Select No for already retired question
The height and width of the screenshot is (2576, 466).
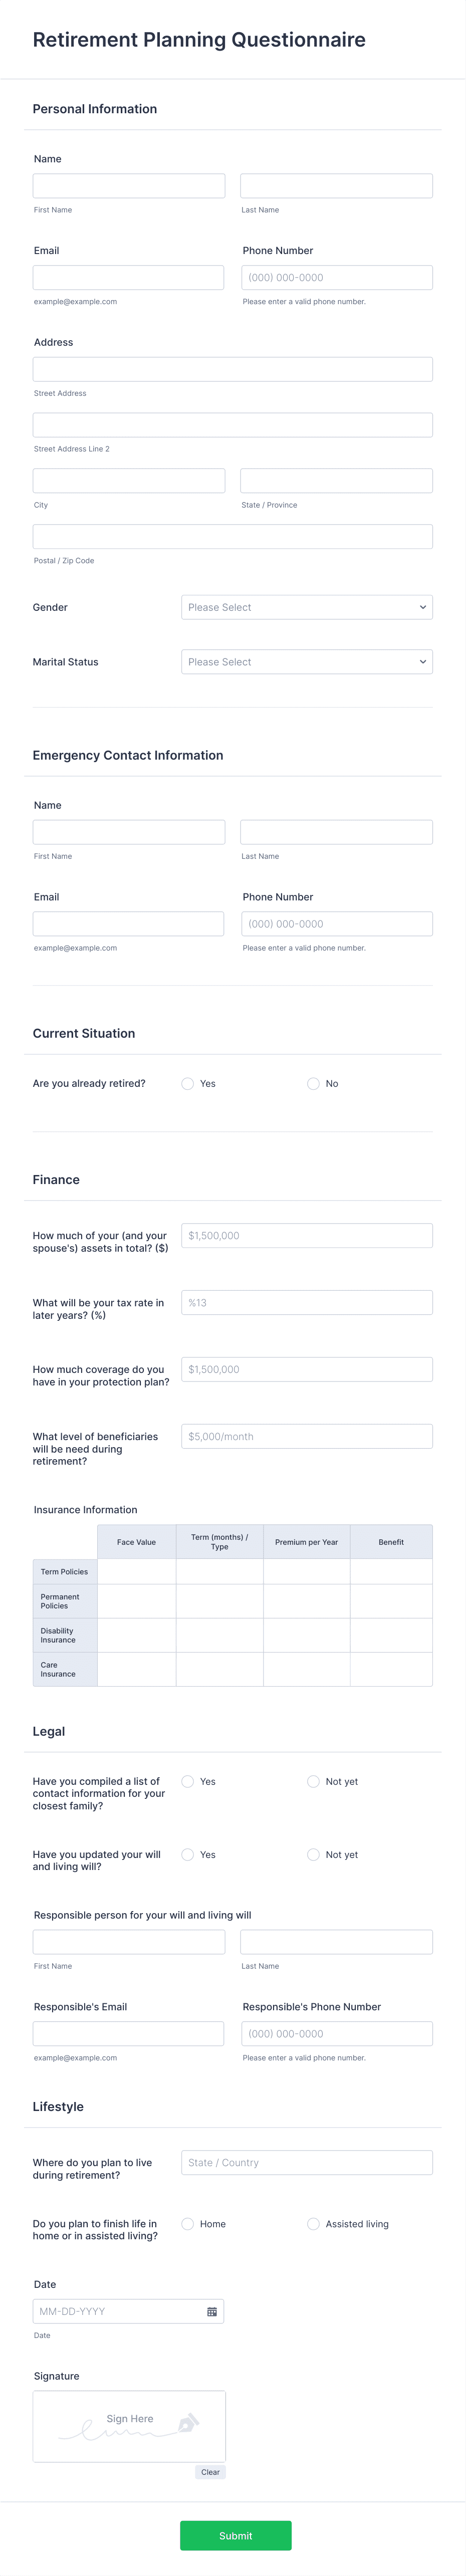tap(313, 1083)
